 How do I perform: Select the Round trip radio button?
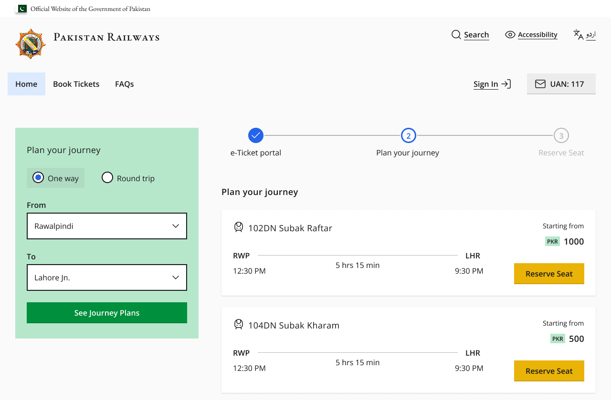click(108, 178)
